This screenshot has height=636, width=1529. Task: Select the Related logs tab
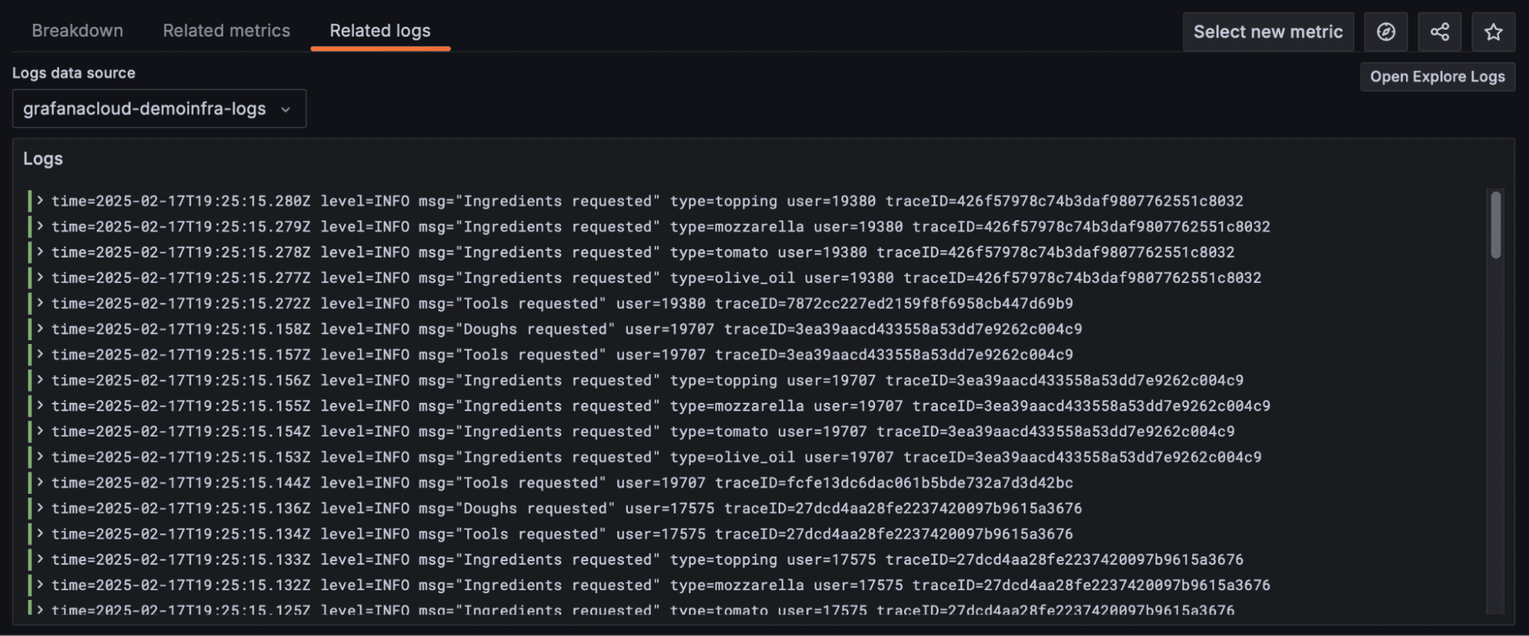(x=379, y=31)
